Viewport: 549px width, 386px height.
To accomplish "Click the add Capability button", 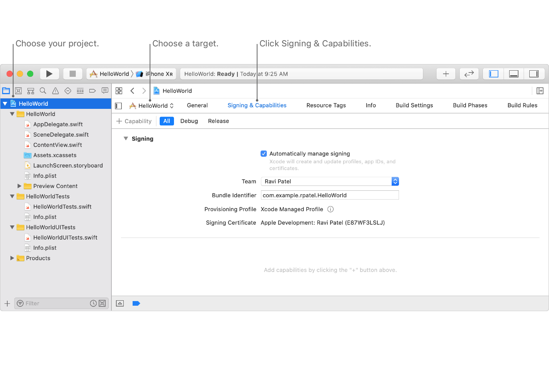I will (134, 121).
